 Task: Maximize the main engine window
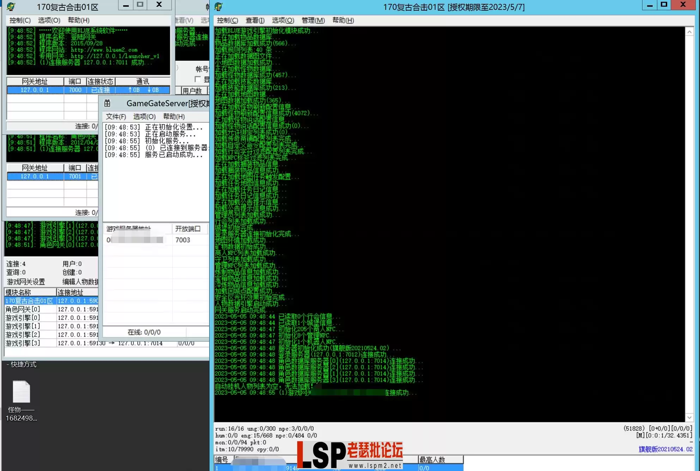(x=664, y=5)
